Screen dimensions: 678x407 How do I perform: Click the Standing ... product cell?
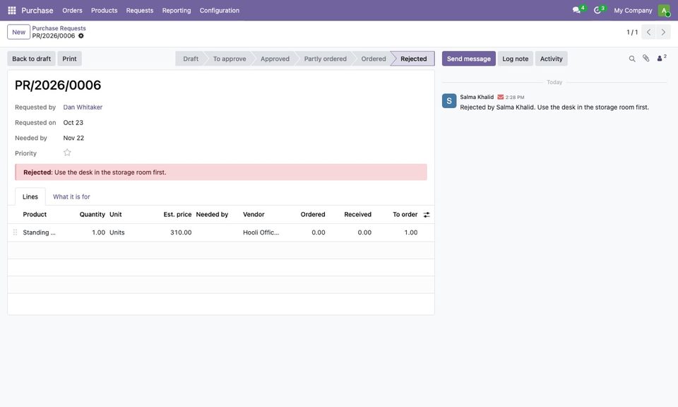40,232
